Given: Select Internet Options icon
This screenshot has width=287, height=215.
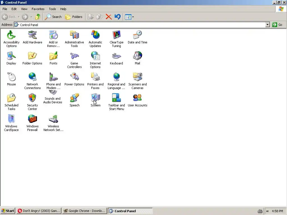Looking at the screenshot, I should 95,56.
